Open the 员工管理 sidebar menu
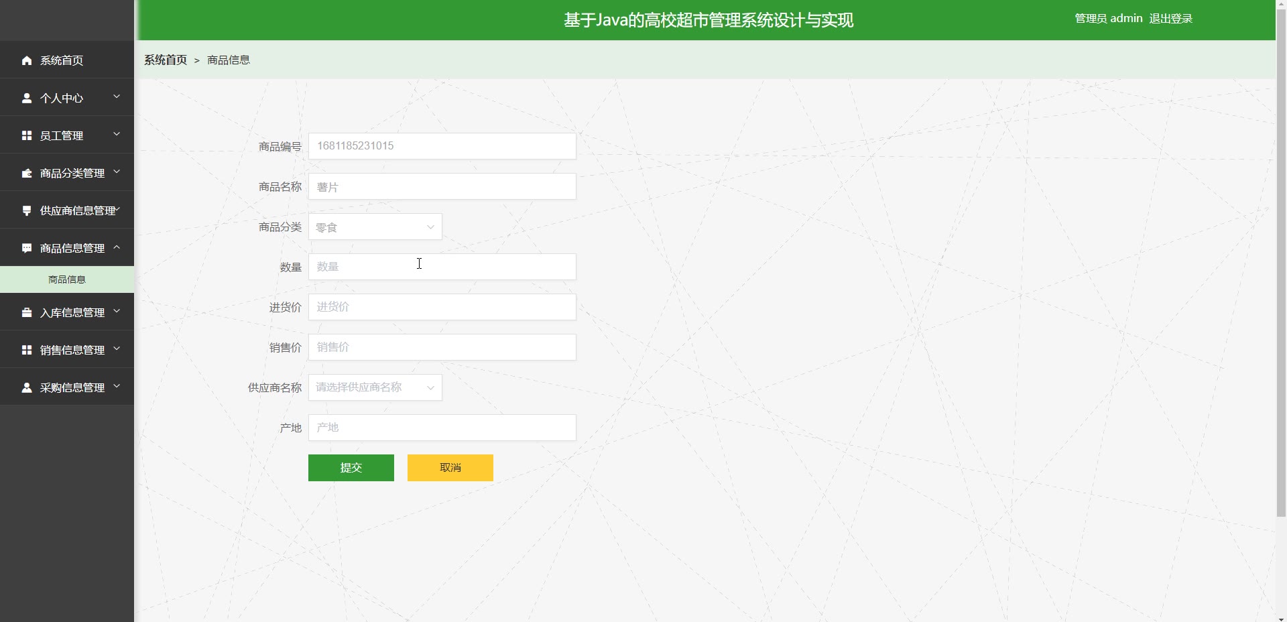Image resolution: width=1287 pixels, height=622 pixels. point(67,135)
